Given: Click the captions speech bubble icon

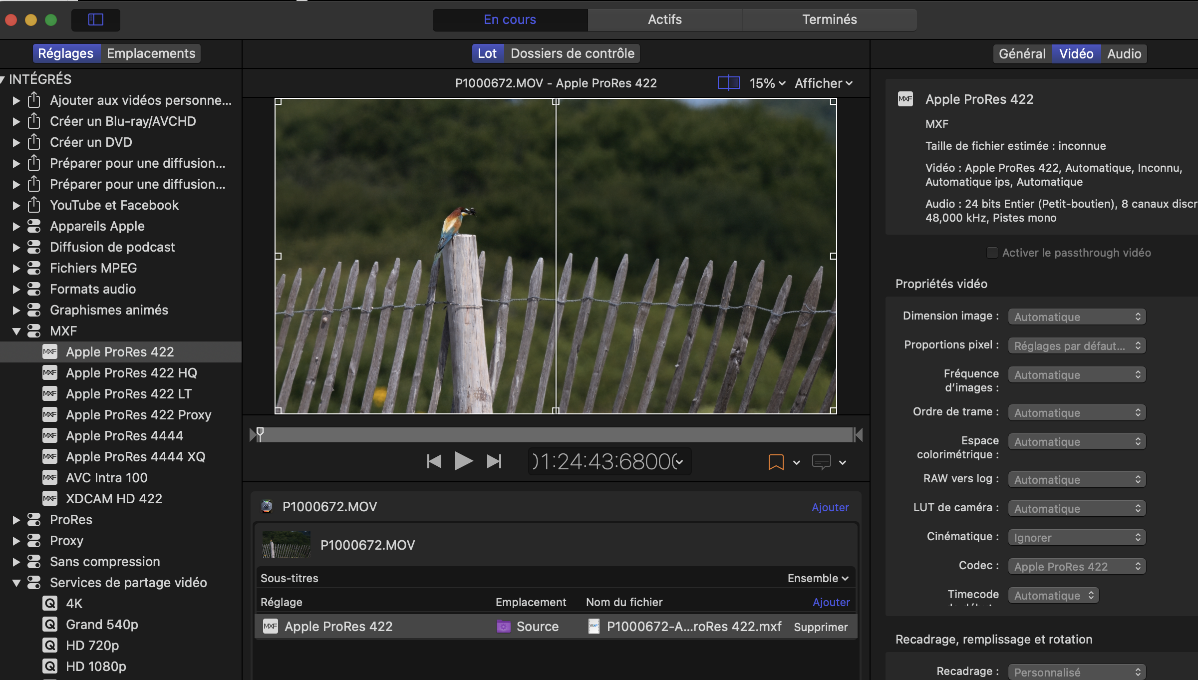Looking at the screenshot, I should tap(821, 462).
